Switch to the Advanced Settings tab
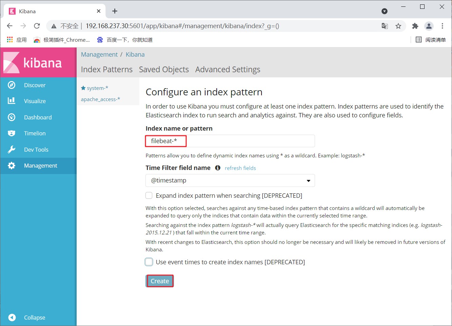Image resolution: width=452 pixels, height=326 pixels. tap(228, 70)
